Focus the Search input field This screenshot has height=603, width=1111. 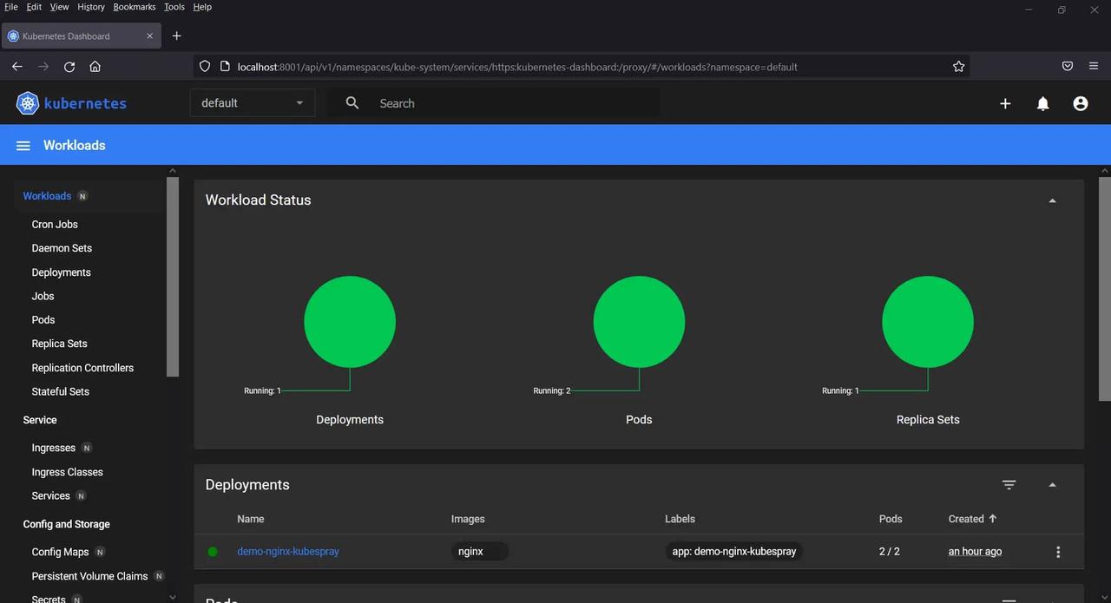[512, 103]
